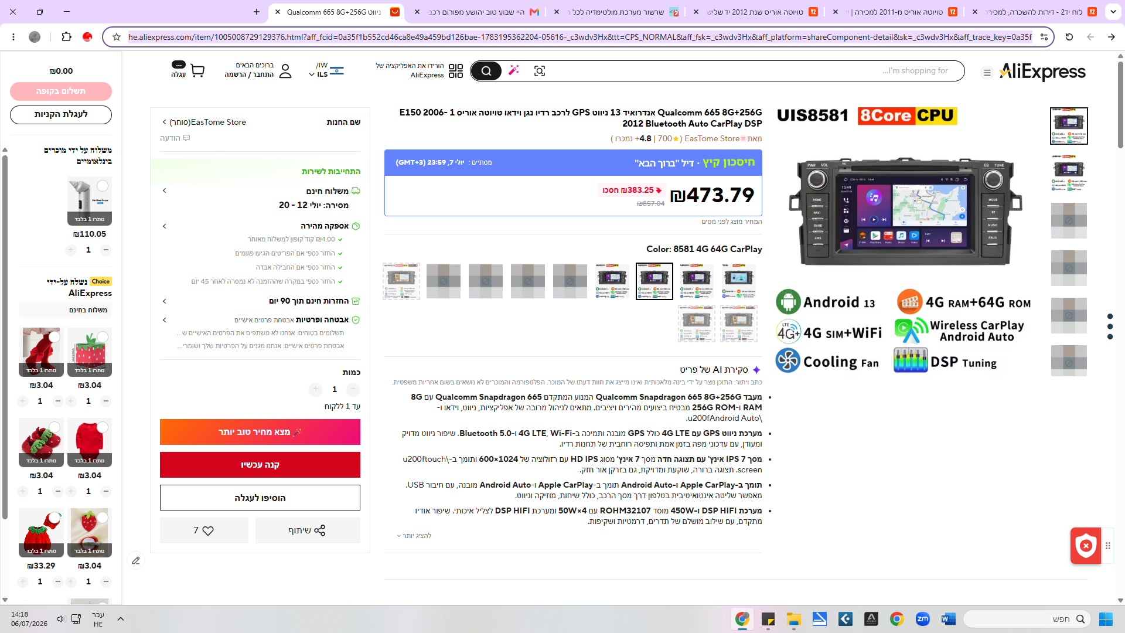Click the image search camera icon
This screenshot has height=633, width=1125.
click(540, 71)
